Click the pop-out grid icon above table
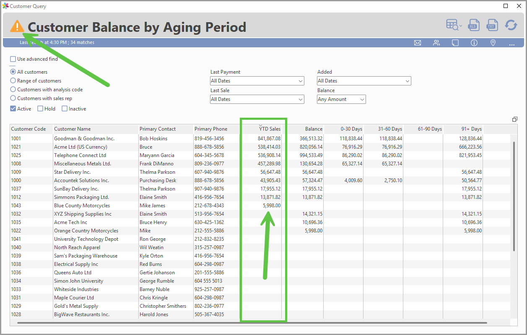 [x=515, y=119]
